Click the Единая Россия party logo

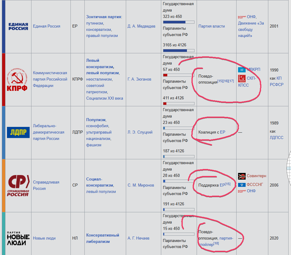click(x=18, y=26)
